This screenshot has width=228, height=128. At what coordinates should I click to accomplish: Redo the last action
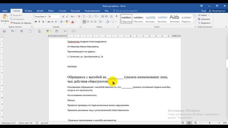21,31
